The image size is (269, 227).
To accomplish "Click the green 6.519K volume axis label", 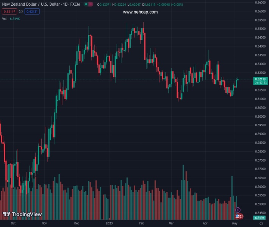I will click(260, 218).
